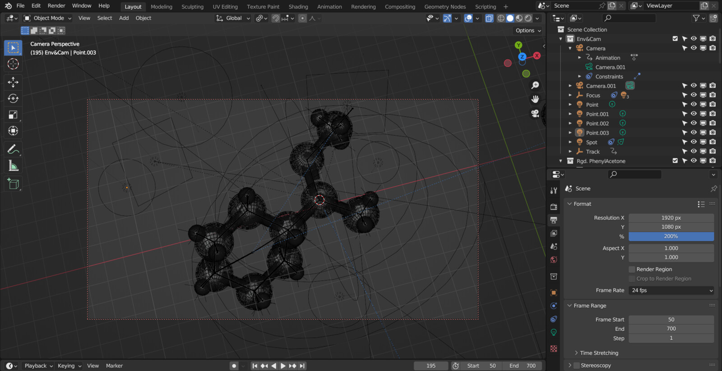Select the Annotate tool
722x371 pixels.
pos(13,149)
